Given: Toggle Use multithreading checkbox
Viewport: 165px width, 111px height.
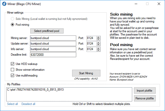Looking at the screenshot, I should pos(12,75).
